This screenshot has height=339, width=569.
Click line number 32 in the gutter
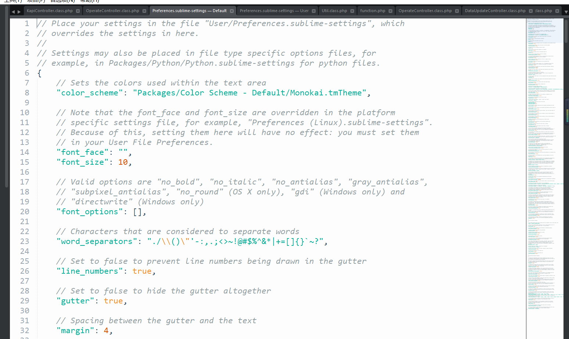tap(25, 331)
